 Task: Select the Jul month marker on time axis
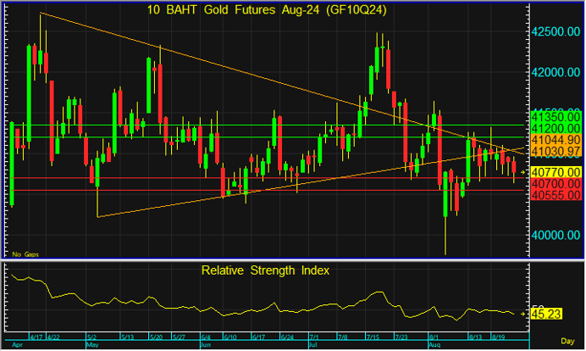pos(312,346)
